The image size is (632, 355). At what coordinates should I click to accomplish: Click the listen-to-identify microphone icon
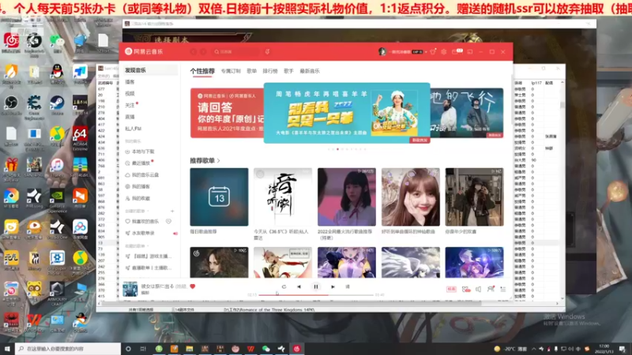tap(267, 51)
